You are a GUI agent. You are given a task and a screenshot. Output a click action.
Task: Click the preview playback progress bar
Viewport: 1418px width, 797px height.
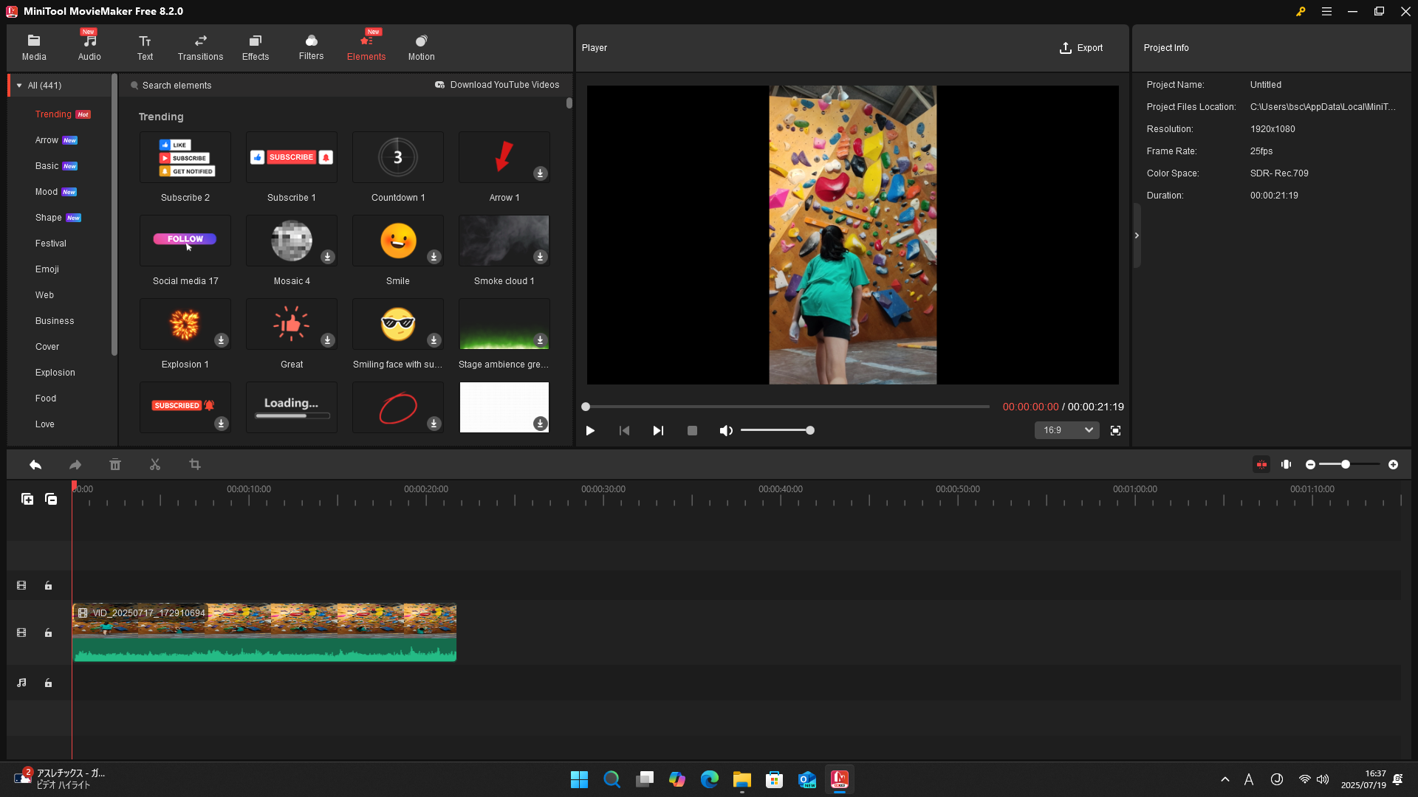coord(787,407)
